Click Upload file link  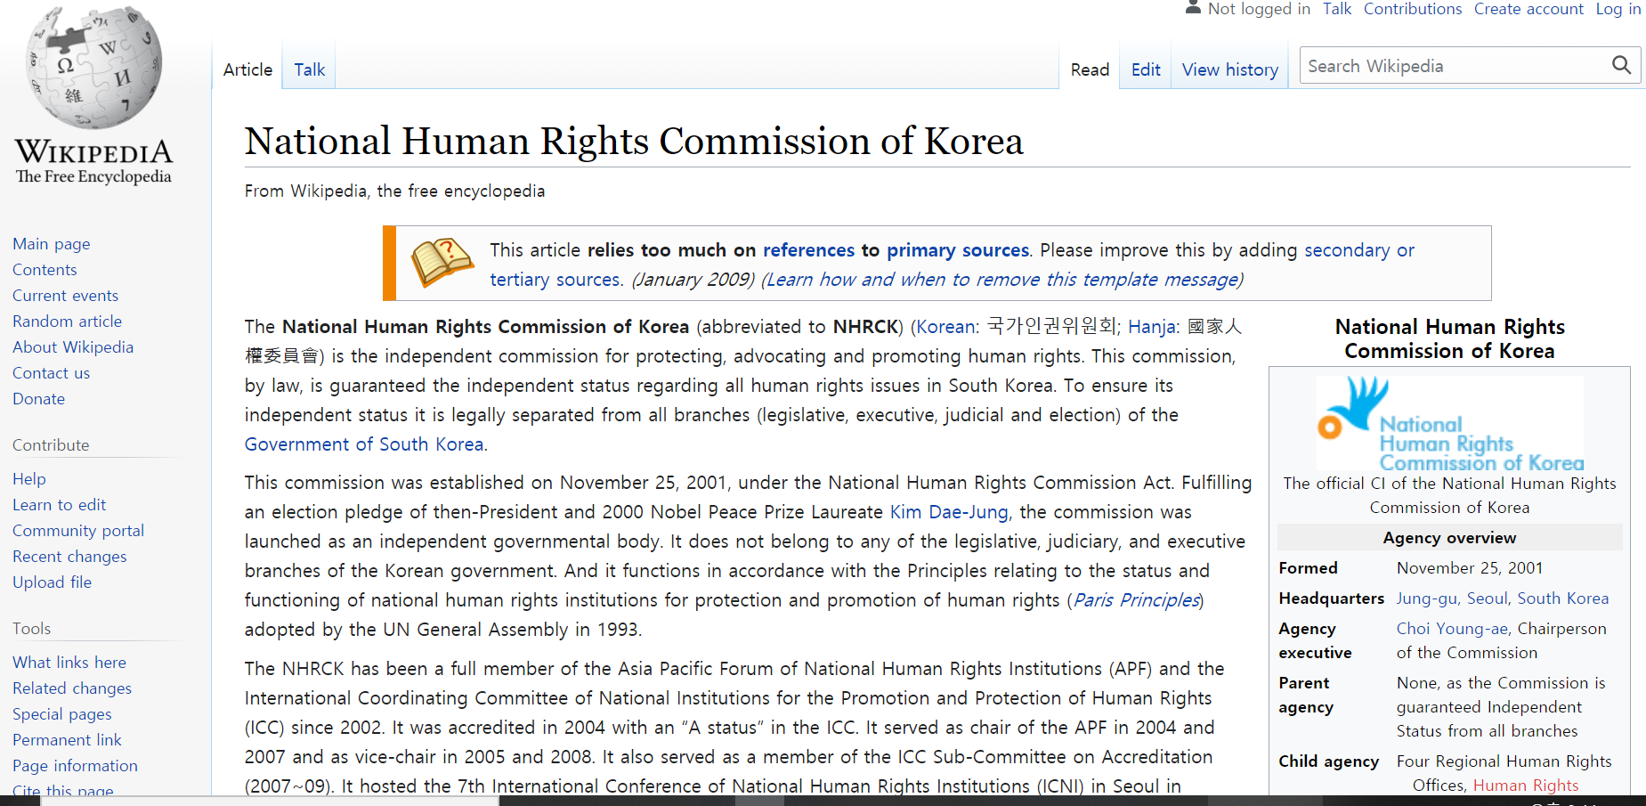[52, 582]
